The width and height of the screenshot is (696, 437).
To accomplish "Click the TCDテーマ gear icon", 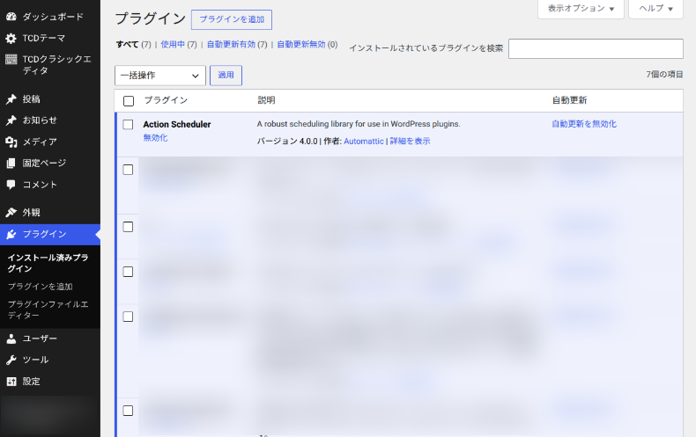I will coord(11,39).
